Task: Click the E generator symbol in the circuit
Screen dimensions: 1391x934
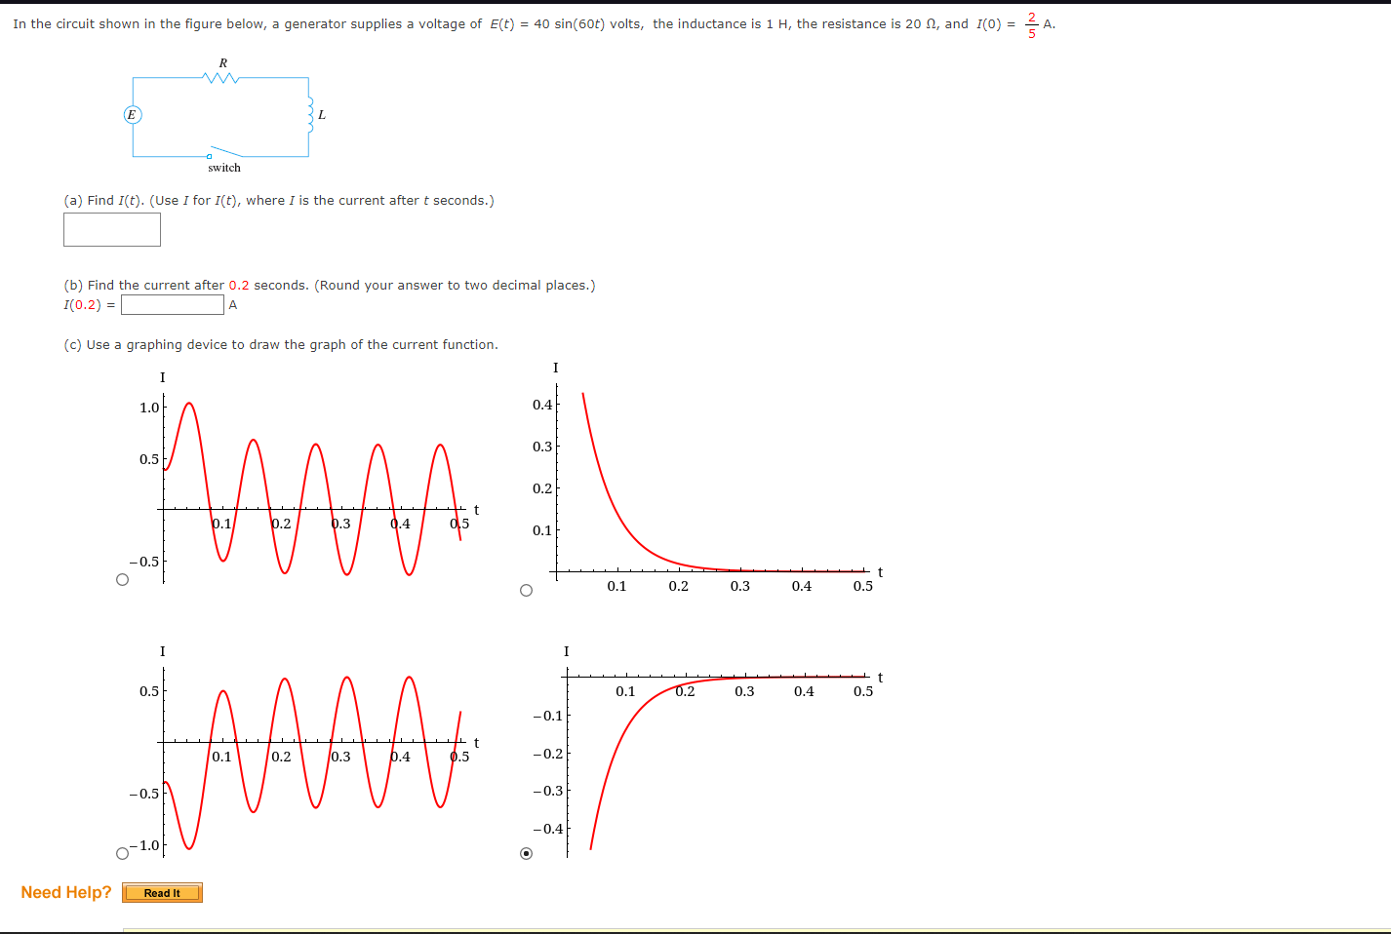Action: pos(132,115)
